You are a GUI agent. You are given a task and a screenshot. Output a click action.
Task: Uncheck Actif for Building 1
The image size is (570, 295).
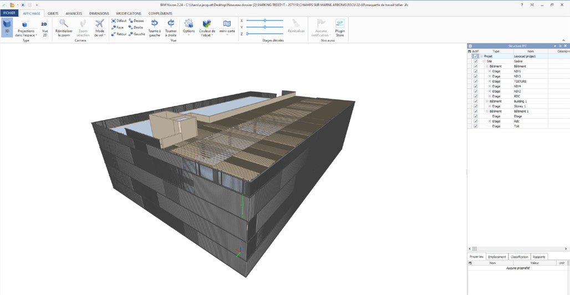[x=476, y=101]
